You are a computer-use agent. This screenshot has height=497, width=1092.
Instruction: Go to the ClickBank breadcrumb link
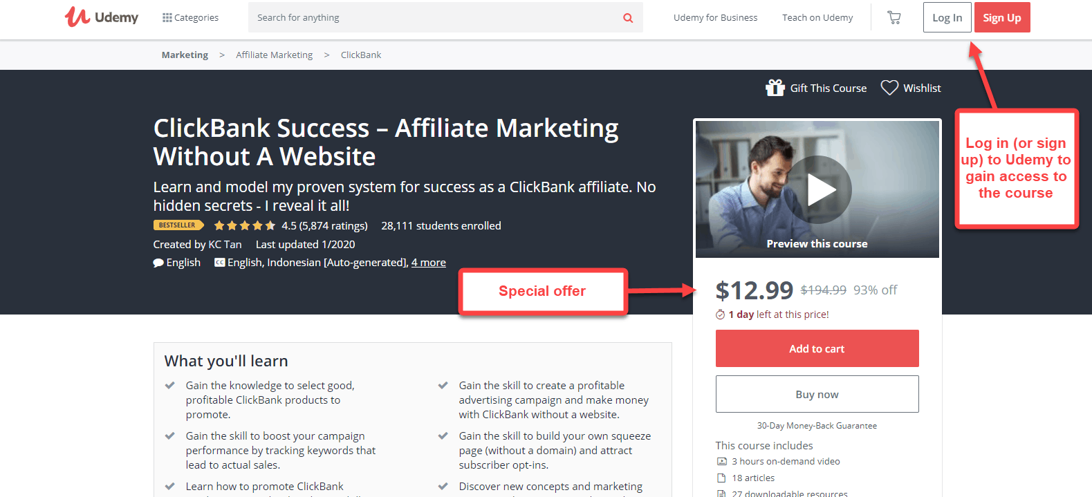pos(361,55)
